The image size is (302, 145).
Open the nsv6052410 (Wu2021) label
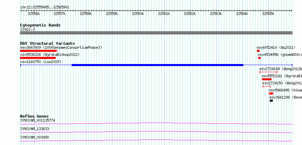pos(276,47)
